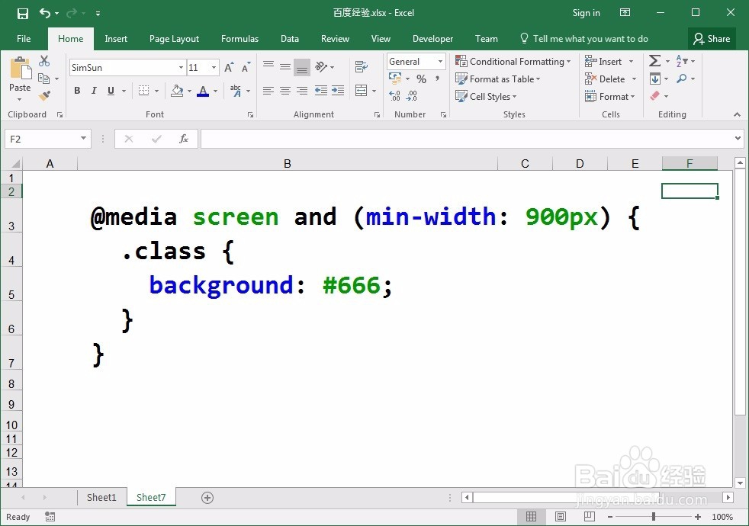749x526 pixels.
Task: Open the font name SimSun dropdown
Action: (x=181, y=67)
